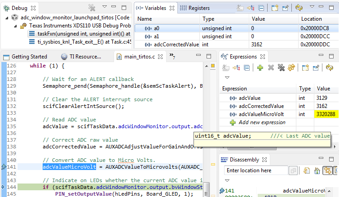The height and width of the screenshot is (197, 339).
Task: Click Remove All Expressions double-X icon
Action: pyautogui.click(x=282, y=67)
